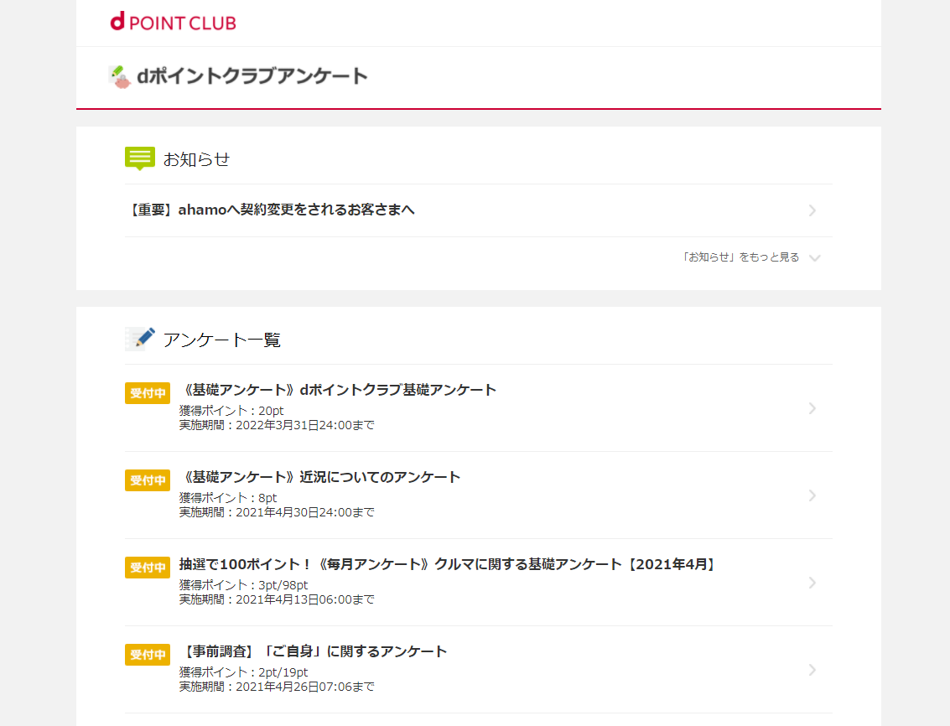Click arrow on クルマに関する基礎アンケート row
The width and height of the screenshot is (950, 726).
click(812, 583)
